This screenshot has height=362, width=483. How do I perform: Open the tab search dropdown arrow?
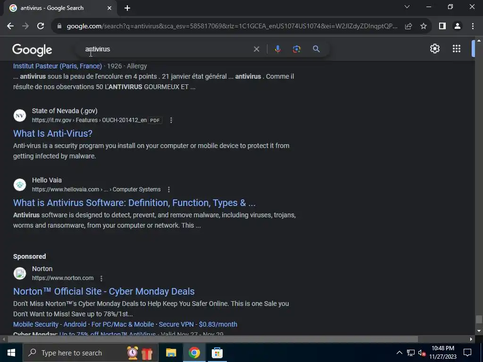(407, 7)
